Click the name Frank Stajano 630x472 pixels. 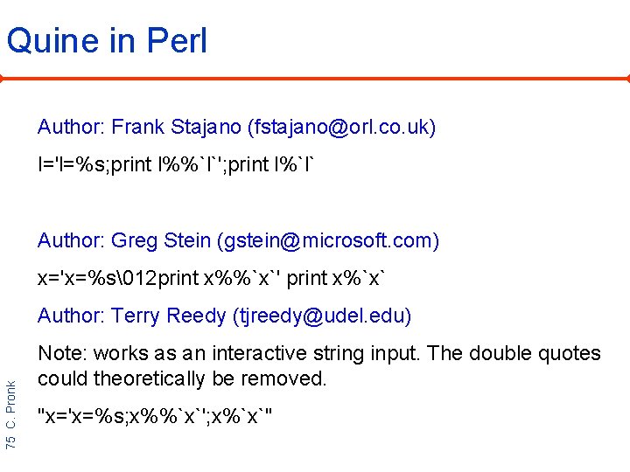click(x=177, y=128)
